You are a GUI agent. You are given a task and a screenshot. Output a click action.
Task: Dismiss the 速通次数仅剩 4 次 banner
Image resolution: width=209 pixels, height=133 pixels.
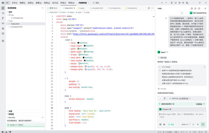click(x=204, y=104)
